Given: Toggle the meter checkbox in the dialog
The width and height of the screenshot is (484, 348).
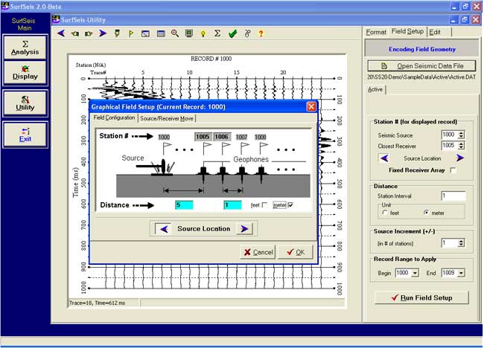Looking at the screenshot, I should (290, 205).
